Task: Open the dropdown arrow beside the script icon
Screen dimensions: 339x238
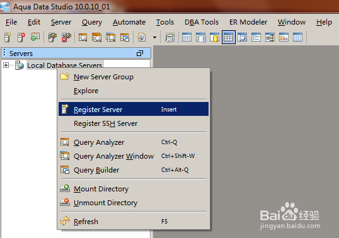Action: coord(154,37)
